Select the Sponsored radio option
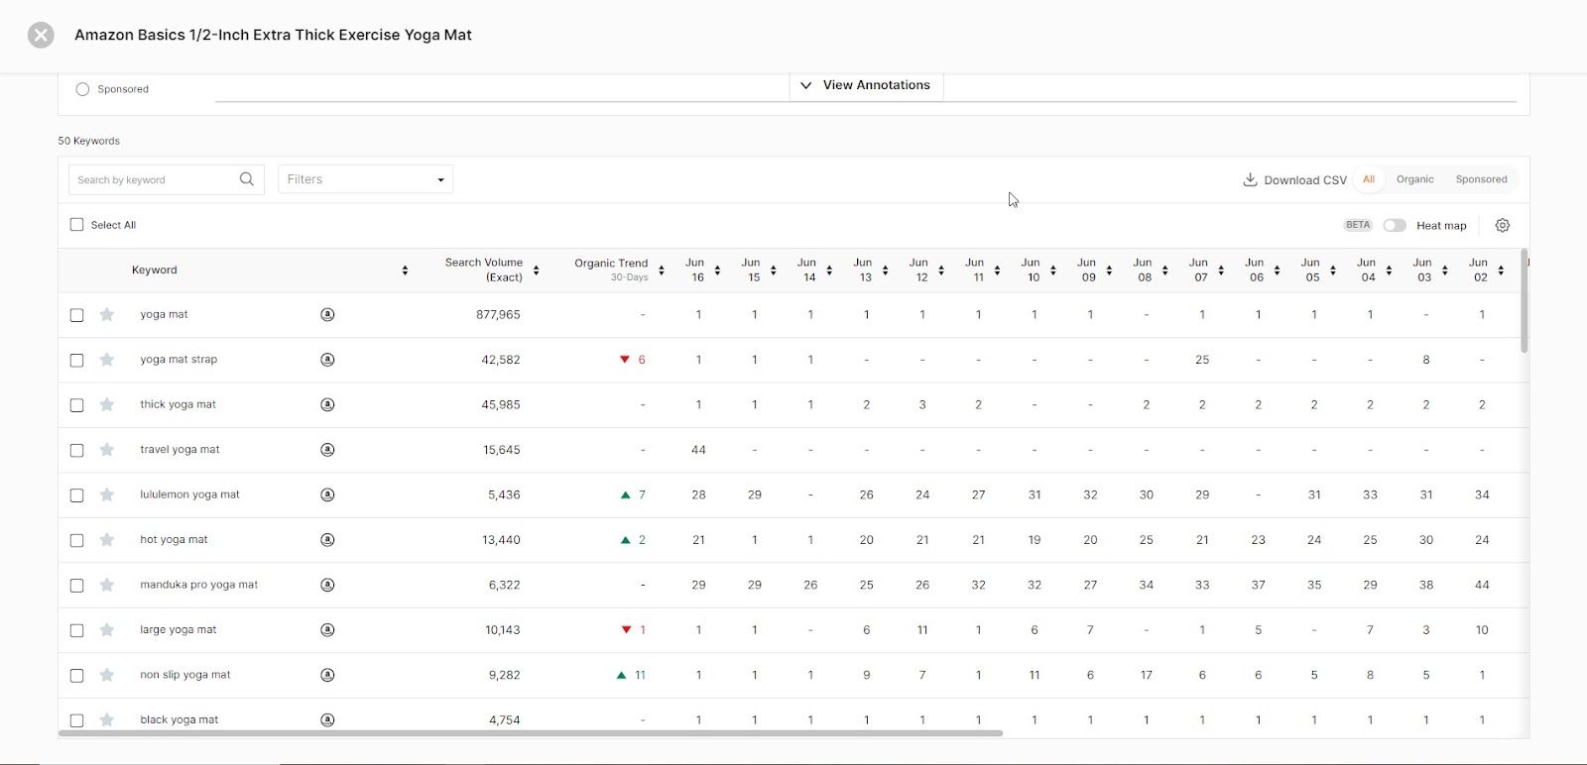 point(82,89)
